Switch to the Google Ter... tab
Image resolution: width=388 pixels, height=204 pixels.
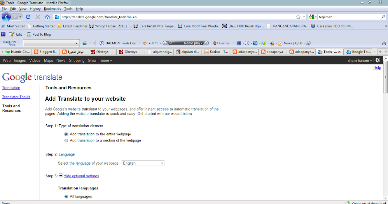pos(358,52)
